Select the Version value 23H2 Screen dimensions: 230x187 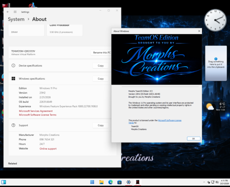point(42,93)
